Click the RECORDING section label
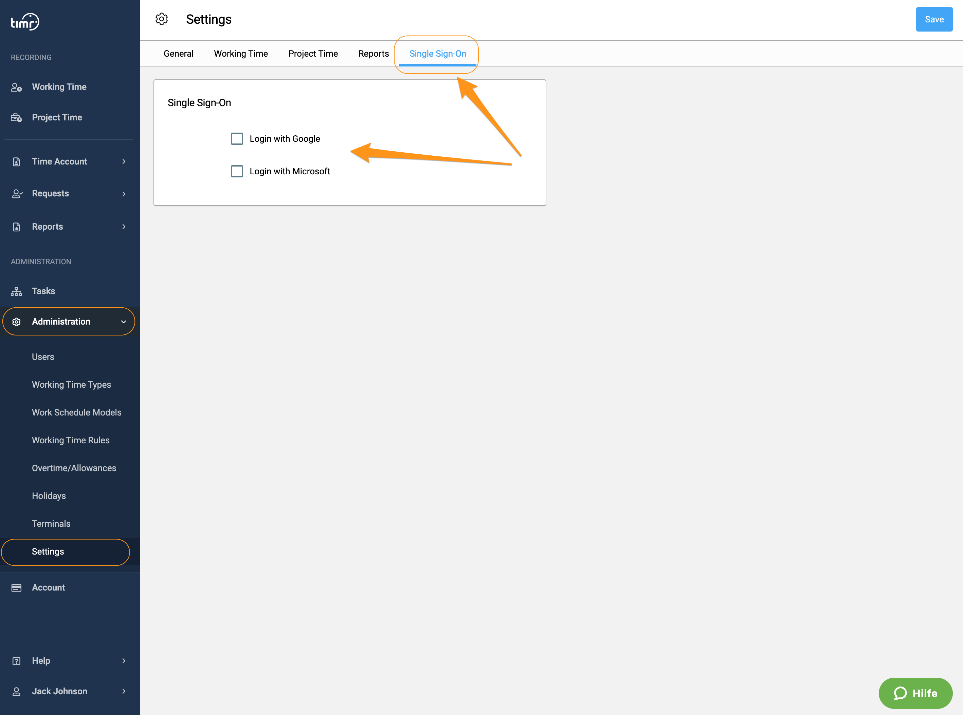The height and width of the screenshot is (715, 963). coord(31,58)
